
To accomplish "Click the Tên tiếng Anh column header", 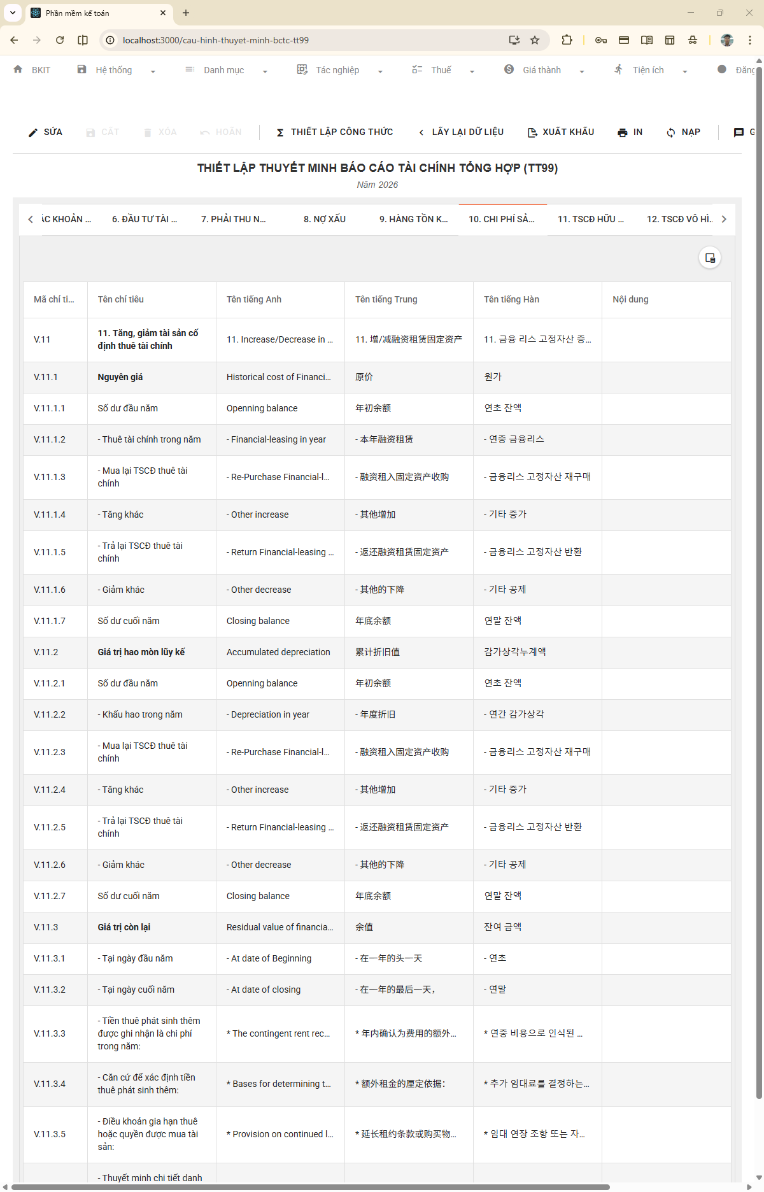I will click(280, 299).
